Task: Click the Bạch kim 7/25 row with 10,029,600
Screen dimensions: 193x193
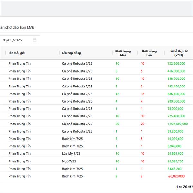Action: 96,139
